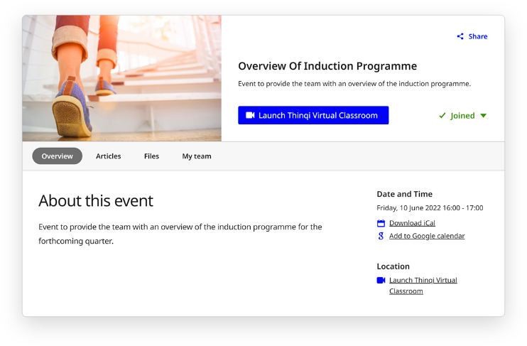
Task: Open the Files tab
Action: tap(151, 156)
